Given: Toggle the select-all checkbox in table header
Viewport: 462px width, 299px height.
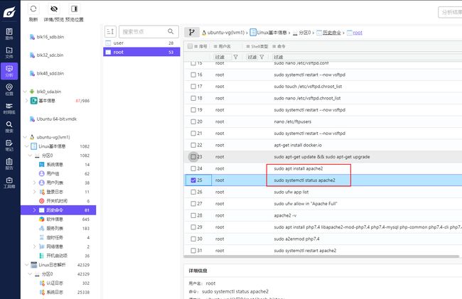Looking at the screenshot, I should [190, 46].
